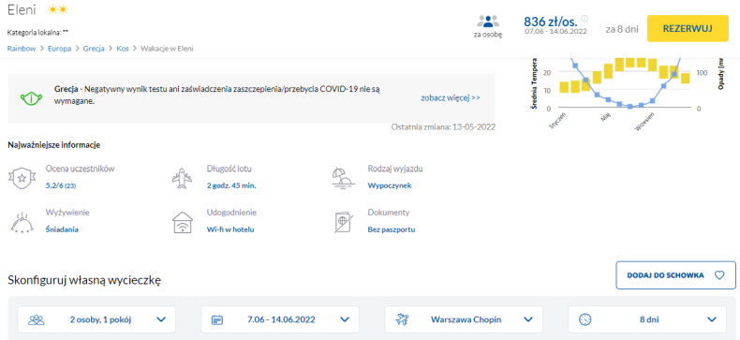Click the REZERWUJ booking button
The height and width of the screenshot is (340, 740).
[688, 28]
